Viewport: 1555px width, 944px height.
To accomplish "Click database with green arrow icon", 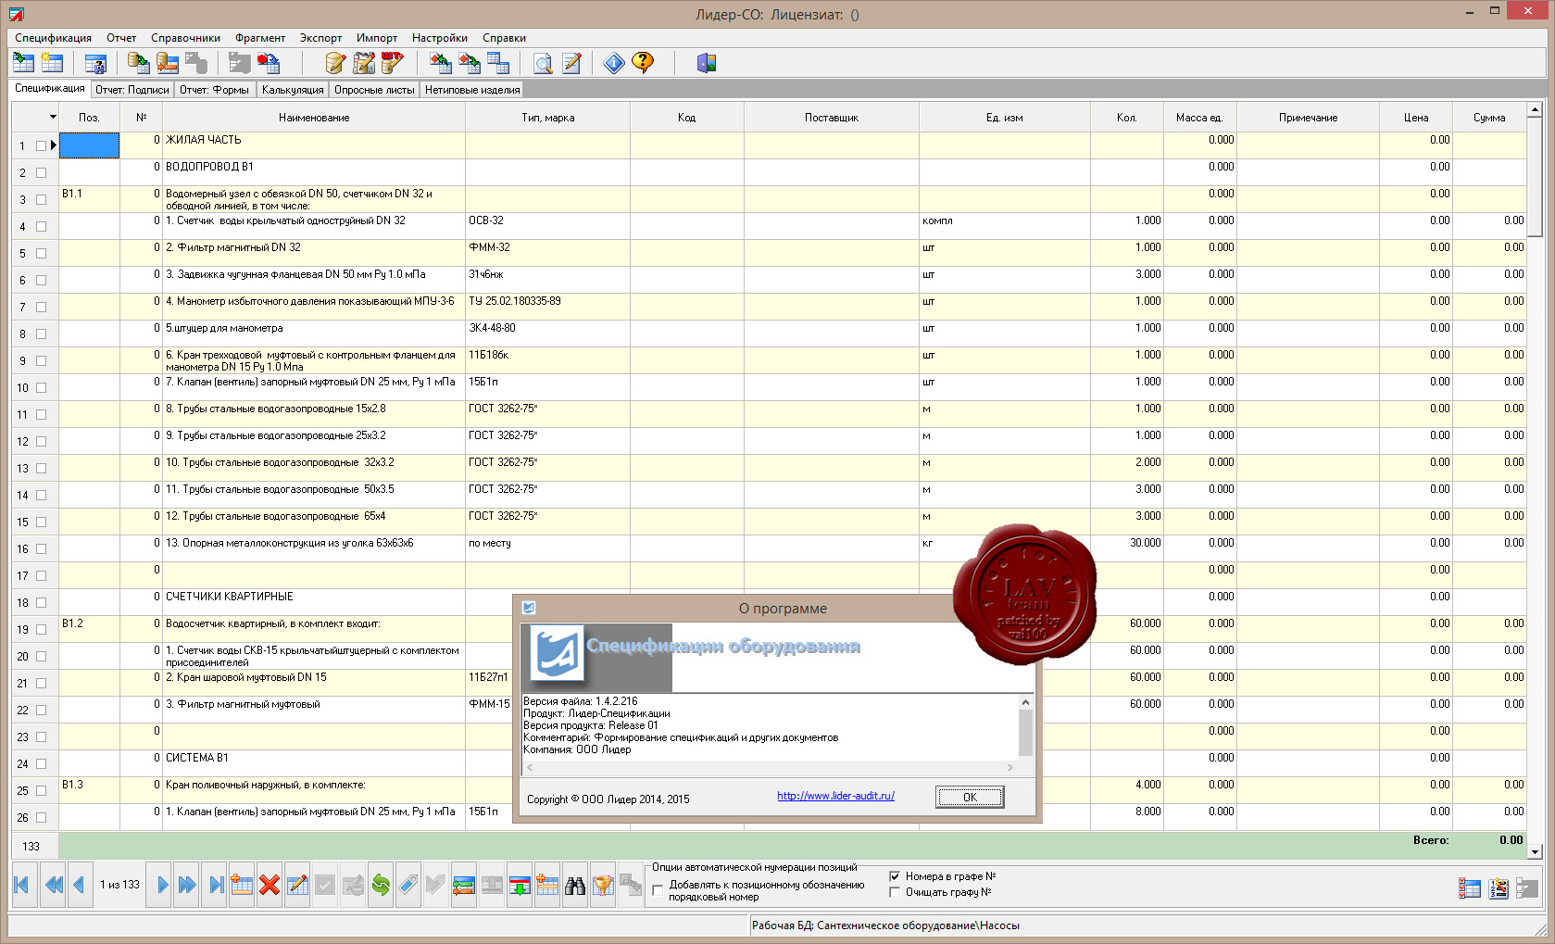I will click(x=138, y=63).
